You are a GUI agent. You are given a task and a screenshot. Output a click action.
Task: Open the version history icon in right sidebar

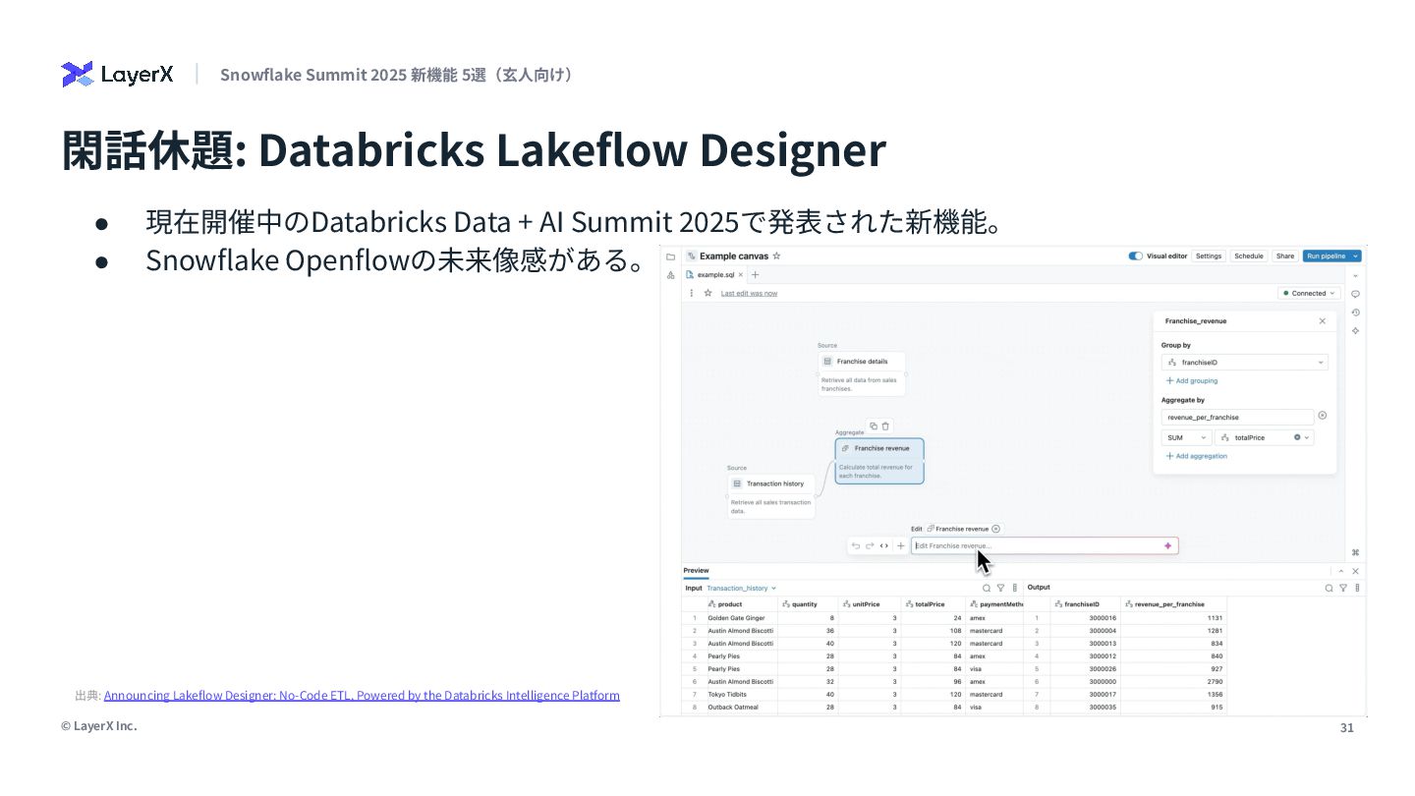1355,313
